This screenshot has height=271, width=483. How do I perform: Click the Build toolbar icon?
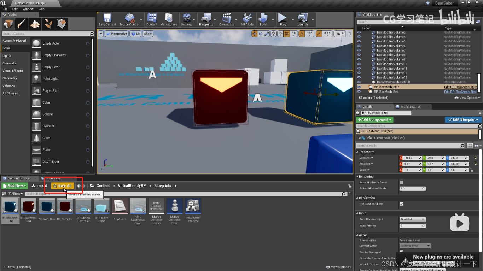pyautogui.click(x=263, y=20)
